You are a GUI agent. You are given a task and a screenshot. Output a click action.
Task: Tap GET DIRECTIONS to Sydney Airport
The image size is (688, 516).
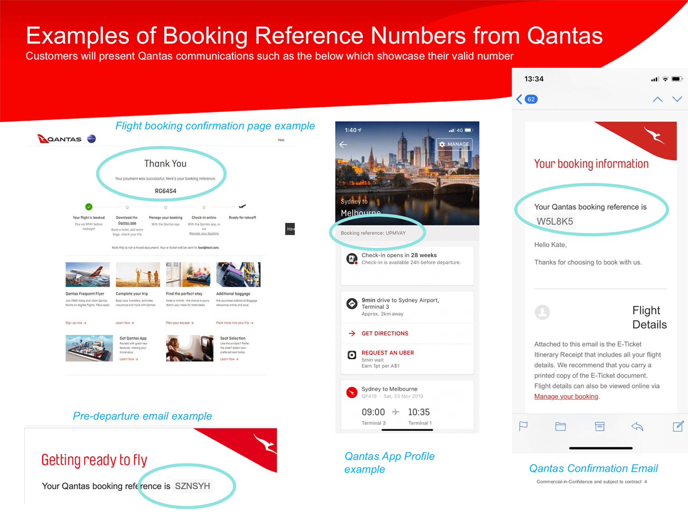[385, 333]
